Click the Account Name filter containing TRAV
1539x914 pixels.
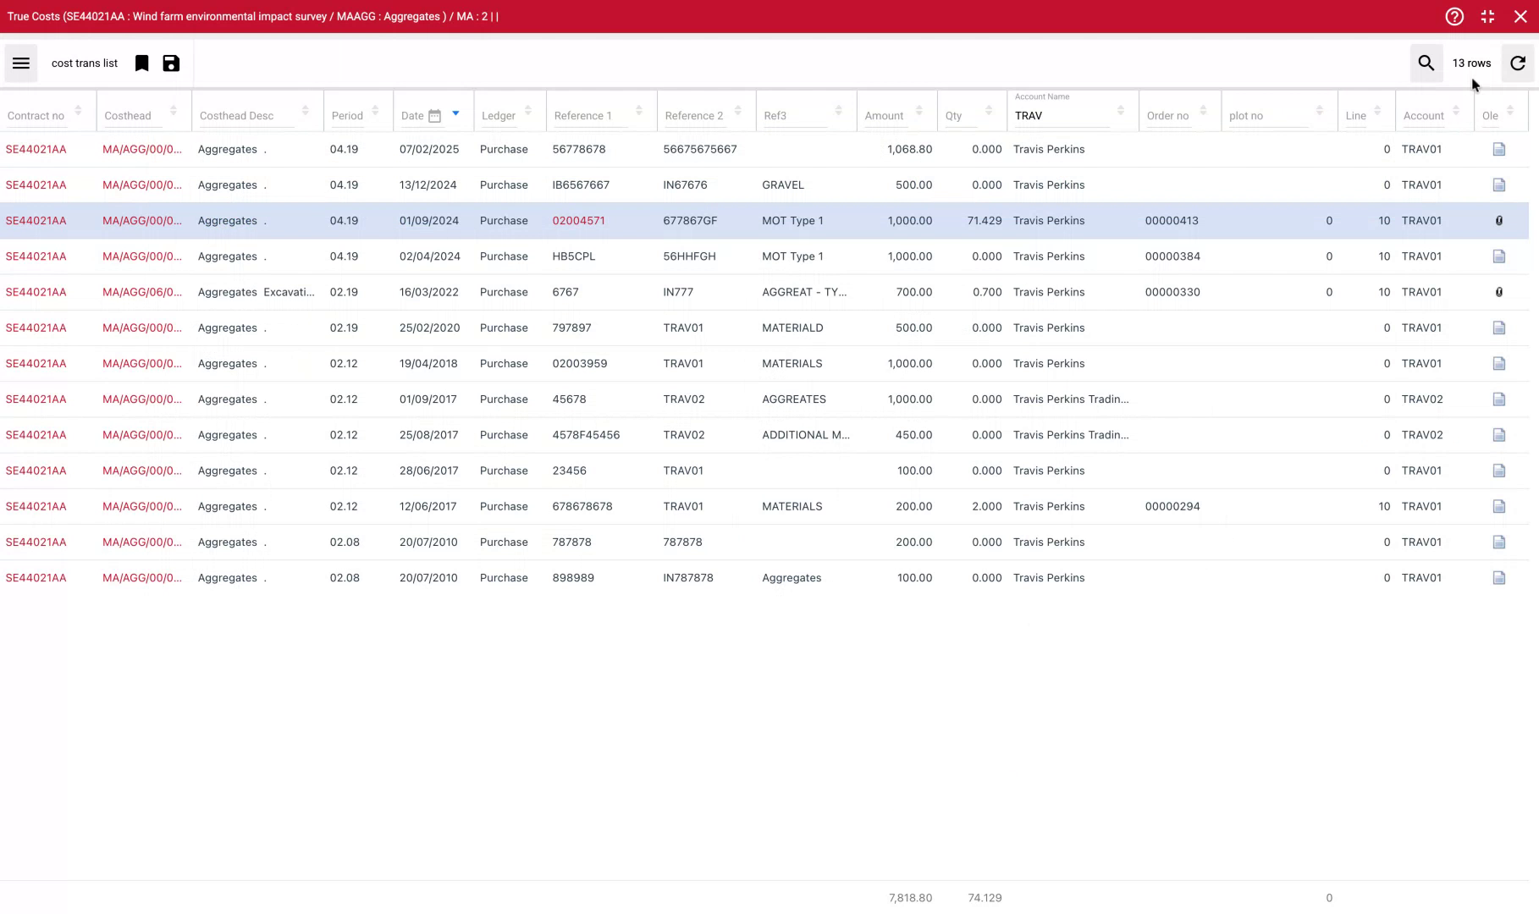point(1058,116)
